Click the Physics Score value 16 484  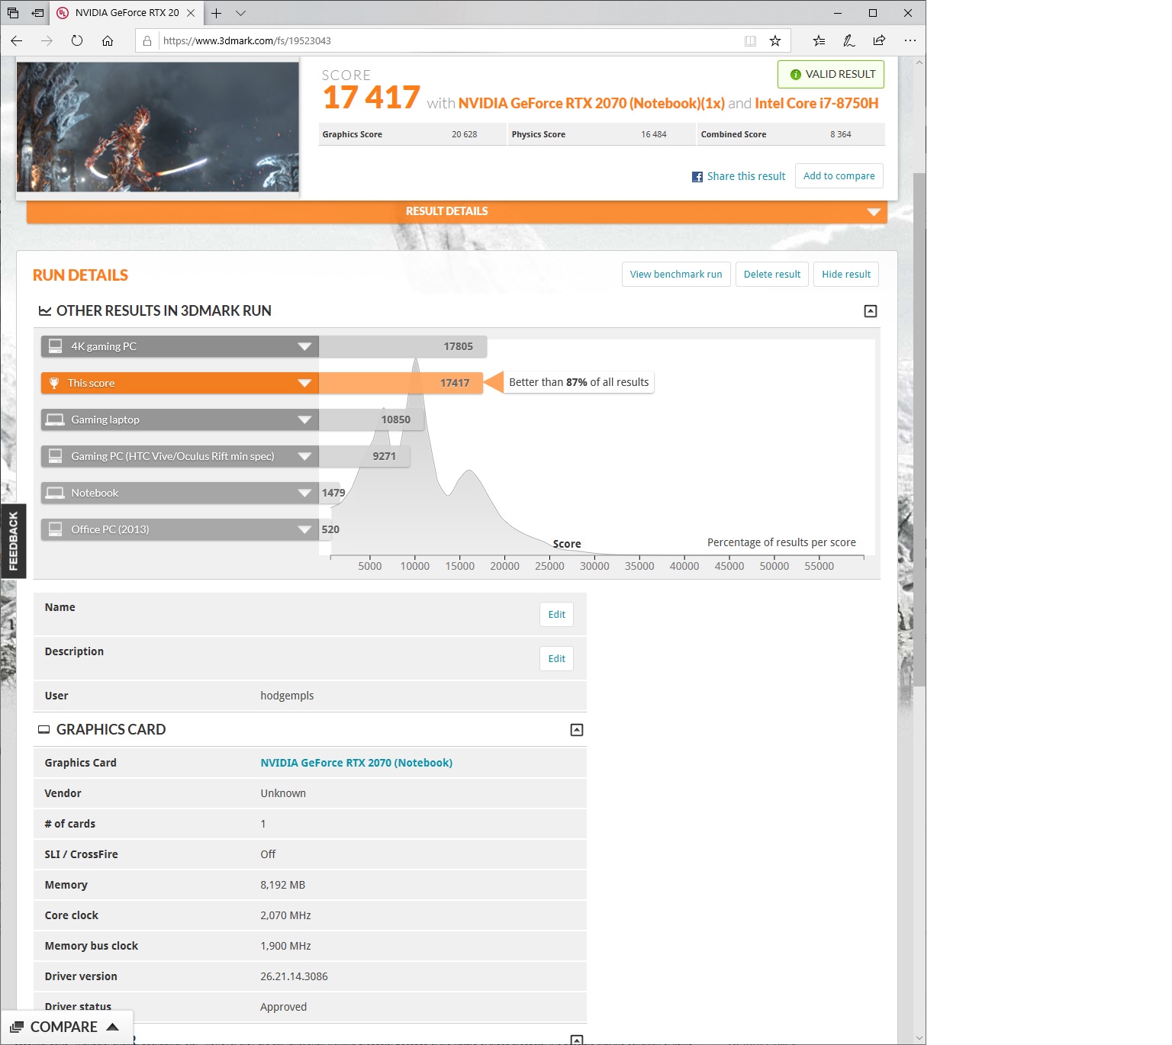pyautogui.click(x=654, y=134)
